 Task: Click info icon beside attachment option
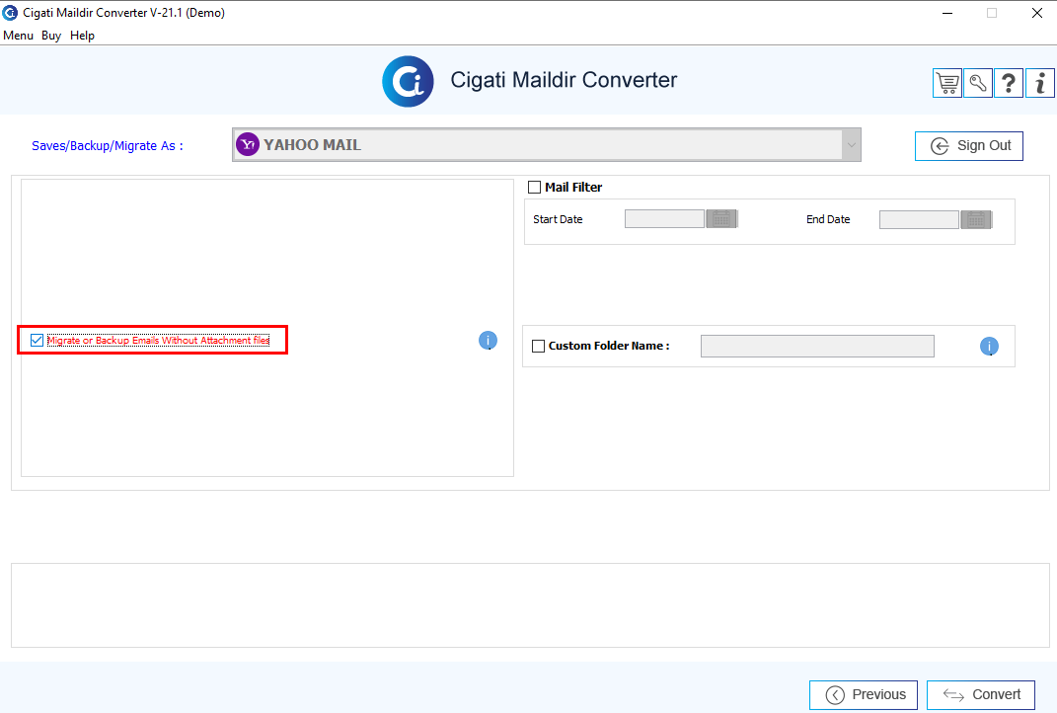489,341
